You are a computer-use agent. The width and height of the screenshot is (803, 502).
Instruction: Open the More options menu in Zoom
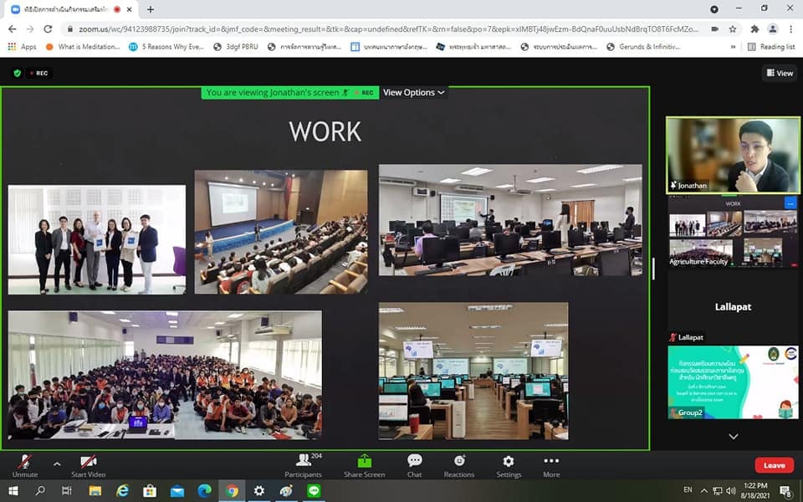point(551,466)
